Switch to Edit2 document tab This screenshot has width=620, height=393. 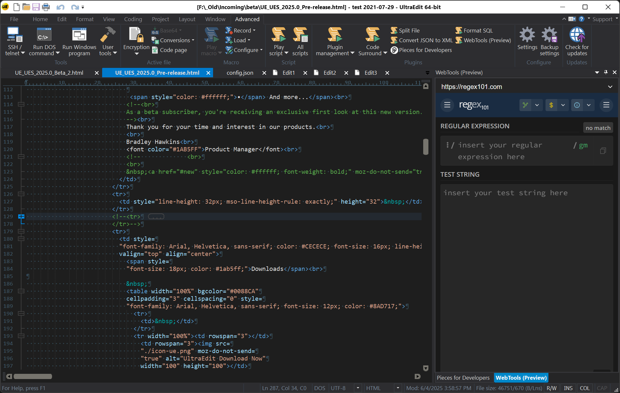330,73
